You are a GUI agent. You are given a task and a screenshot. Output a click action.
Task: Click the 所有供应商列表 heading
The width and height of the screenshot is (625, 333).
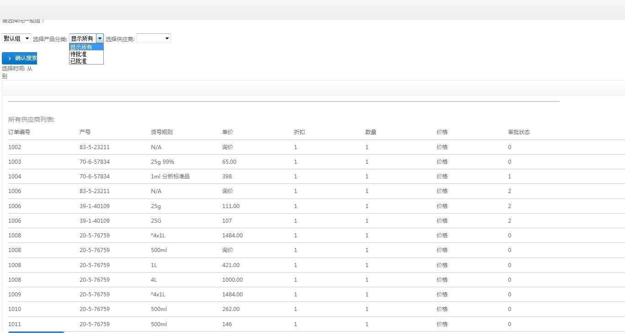(32, 119)
